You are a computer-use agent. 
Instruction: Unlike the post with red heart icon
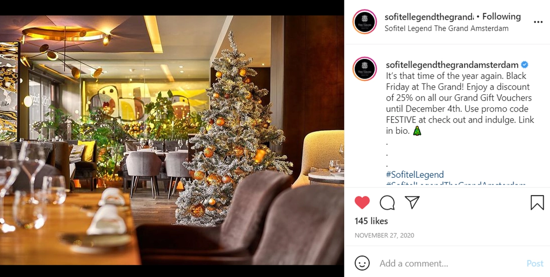tap(362, 203)
